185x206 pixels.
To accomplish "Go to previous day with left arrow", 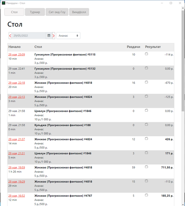I will click(10, 36).
